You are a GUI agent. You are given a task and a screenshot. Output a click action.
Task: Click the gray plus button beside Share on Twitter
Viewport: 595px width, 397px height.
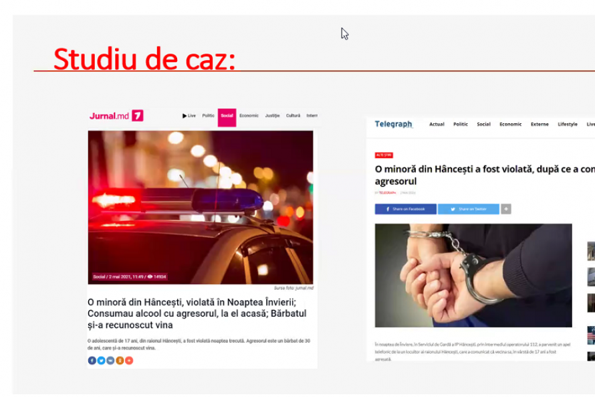(506, 209)
